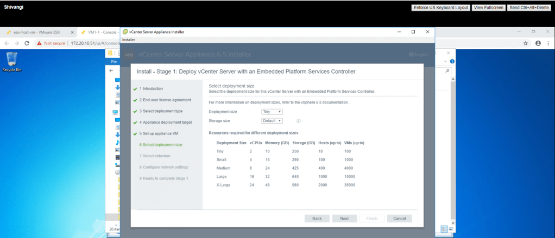
Task: Cancel the vCenter installer wizard
Action: click(399, 218)
